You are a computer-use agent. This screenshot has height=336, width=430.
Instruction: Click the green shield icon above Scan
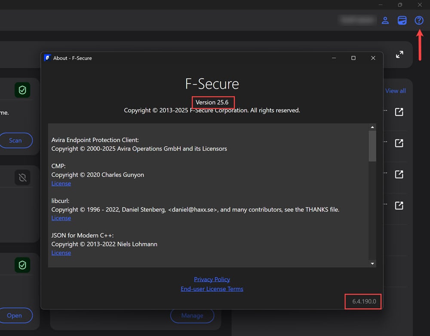tap(22, 90)
